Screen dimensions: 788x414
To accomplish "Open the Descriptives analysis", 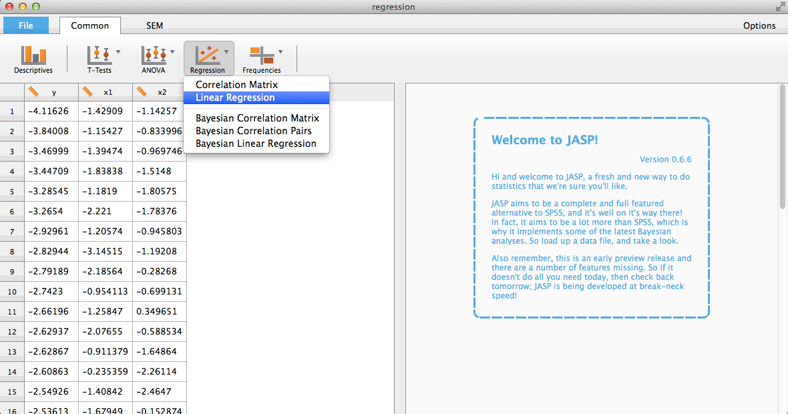I will click(33, 59).
